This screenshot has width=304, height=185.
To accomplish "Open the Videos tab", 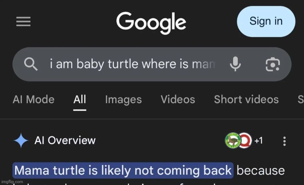I will tap(178, 99).
